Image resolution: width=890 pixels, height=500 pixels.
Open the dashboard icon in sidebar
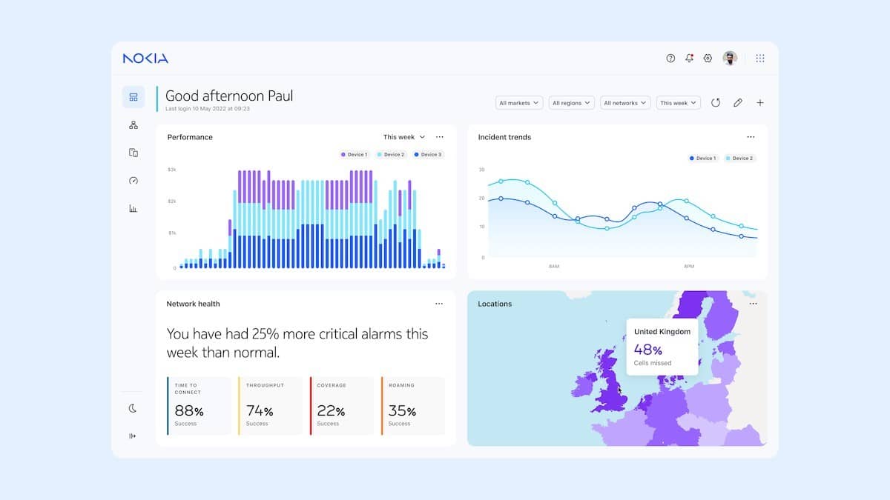click(133, 97)
